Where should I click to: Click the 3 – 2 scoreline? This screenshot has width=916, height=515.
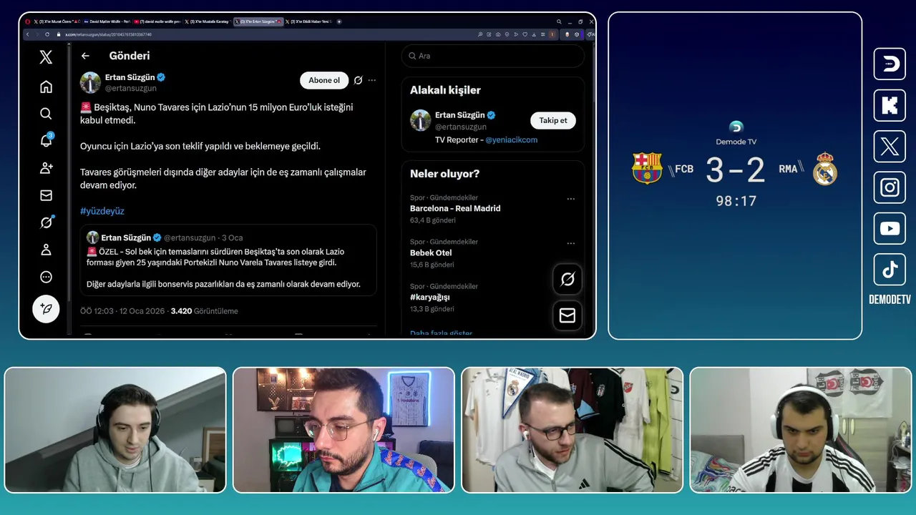click(x=736, y=170)
